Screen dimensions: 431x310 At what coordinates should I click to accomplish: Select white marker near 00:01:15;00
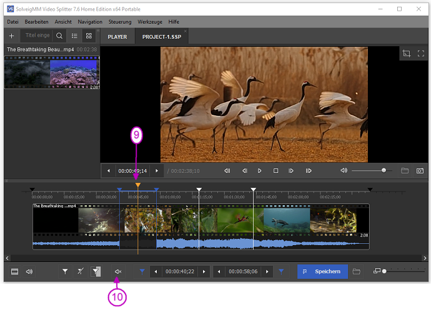[x=199, y=190]
